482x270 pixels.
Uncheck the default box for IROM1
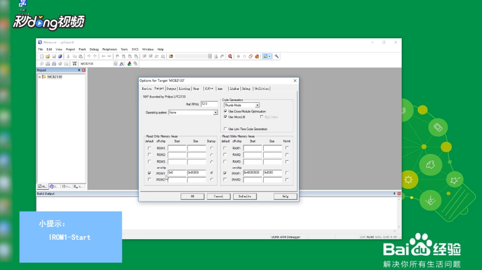[149, 173]
